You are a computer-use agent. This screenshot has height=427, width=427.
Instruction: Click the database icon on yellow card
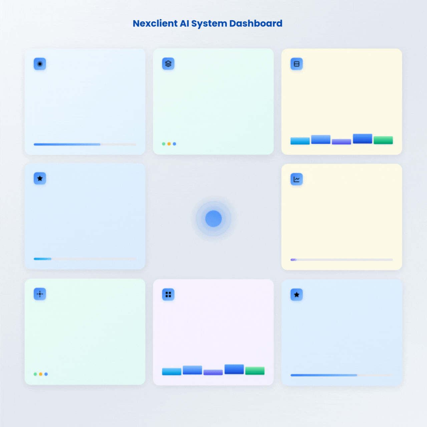point(296,64)
